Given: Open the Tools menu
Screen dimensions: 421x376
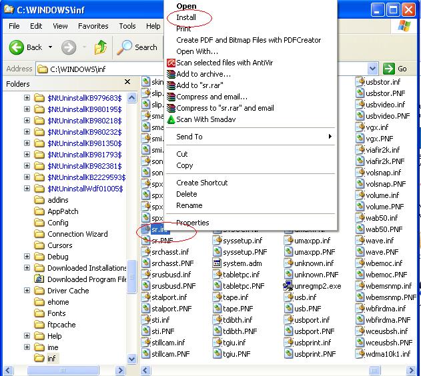Looking at the screenshot, I should (x=127, y=26).
